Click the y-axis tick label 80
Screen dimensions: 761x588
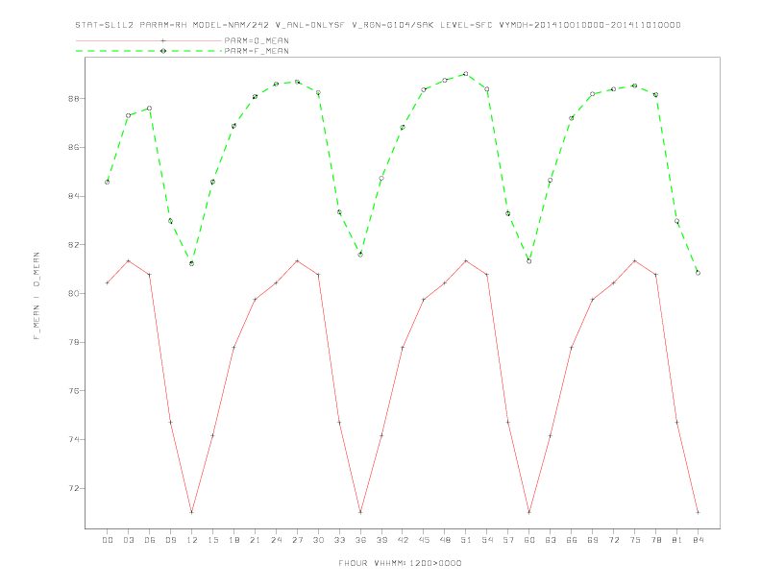(74, 293)
